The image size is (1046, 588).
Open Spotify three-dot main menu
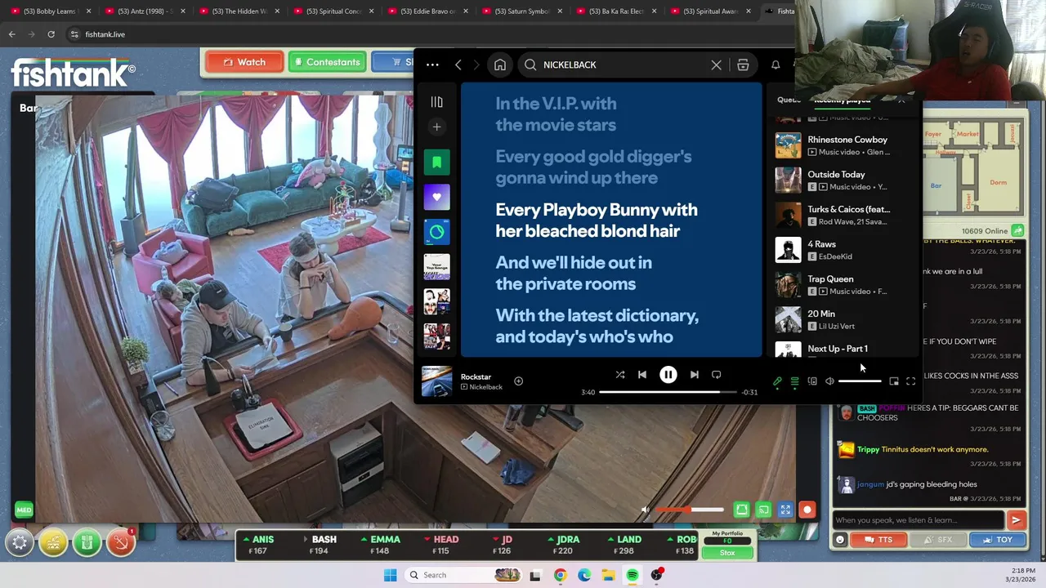pyautogui.click(x=432, y=65)
